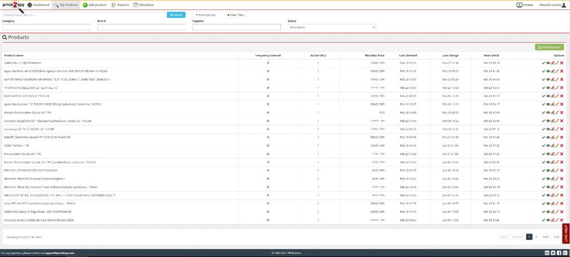
Task: Open the Metadata menu
Action: tap(143, 5)
